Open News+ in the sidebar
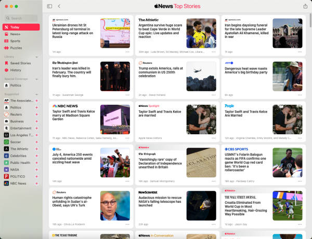This screenshot has width=312, height=239. click(x=21, y=34)
